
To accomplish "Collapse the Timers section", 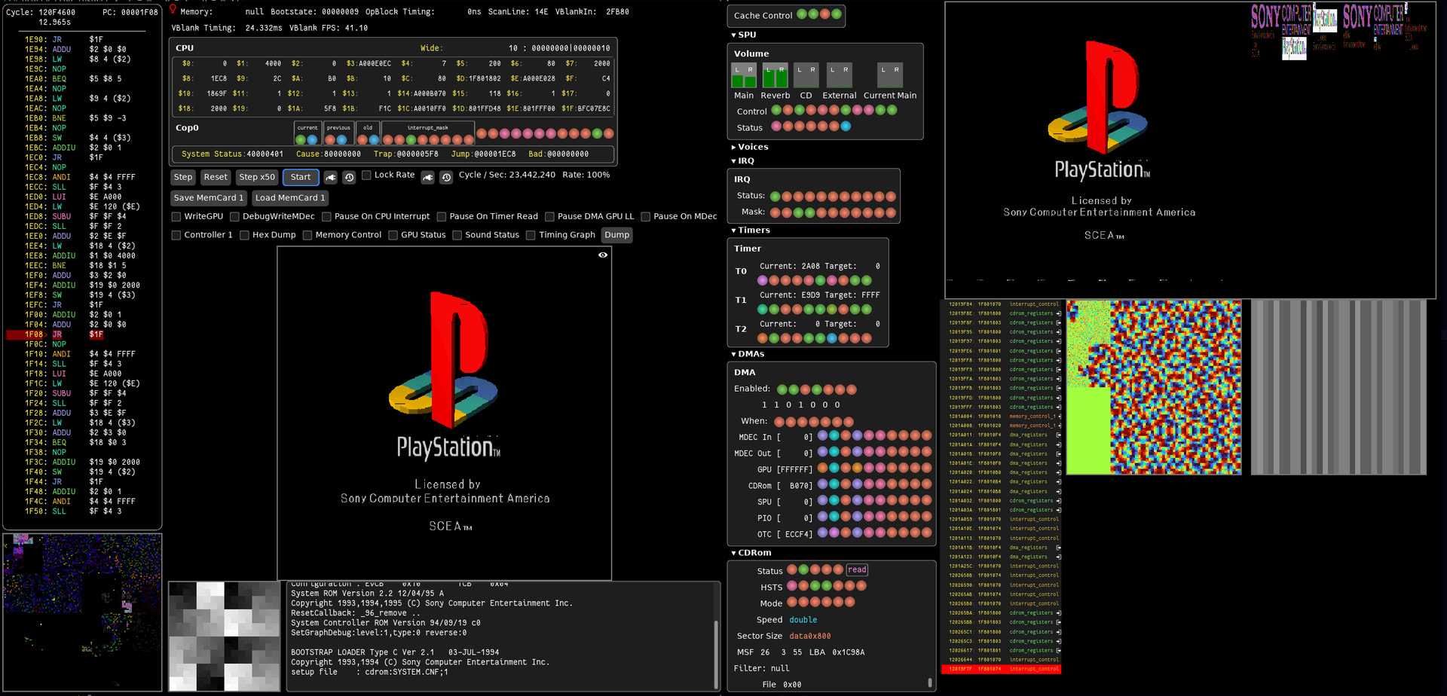I will 751,230.
